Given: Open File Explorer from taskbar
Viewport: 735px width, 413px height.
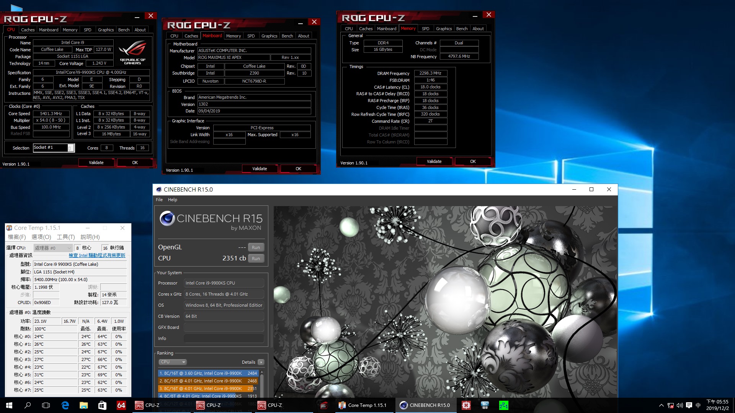Looking at the screenshot, I should coord(83,405).
